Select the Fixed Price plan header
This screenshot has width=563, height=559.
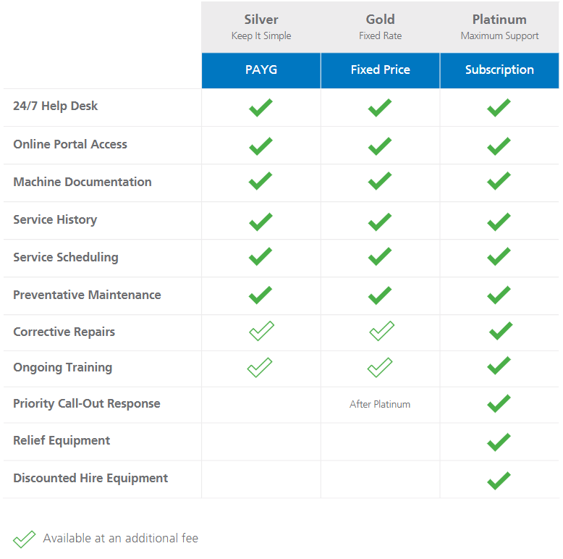click(x=380, y=70)
